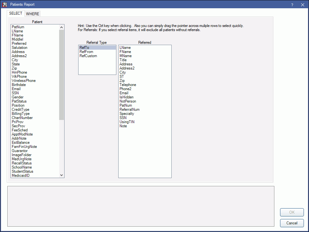The image size is (309, 232).
Task: Select Telephone in the Referred list
Action: point(145,85)
